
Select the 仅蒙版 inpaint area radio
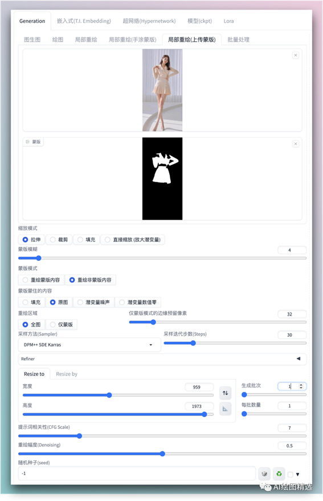tap(62, 325)
